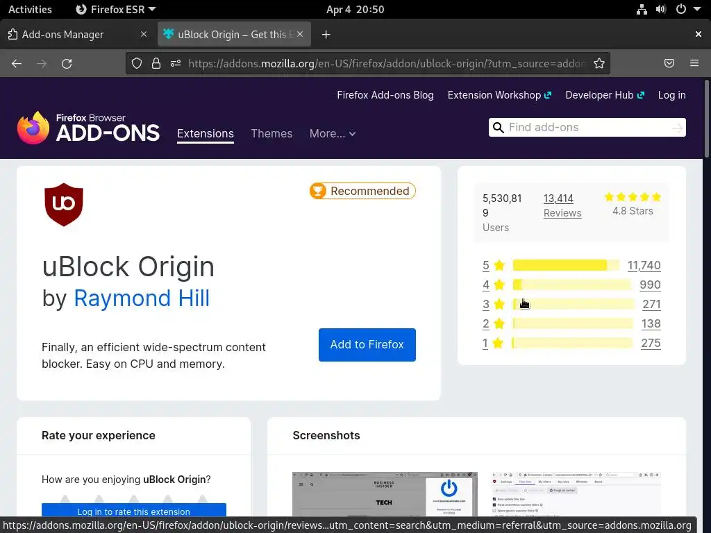Open a new tab with the plus button

tap(326, 35)
